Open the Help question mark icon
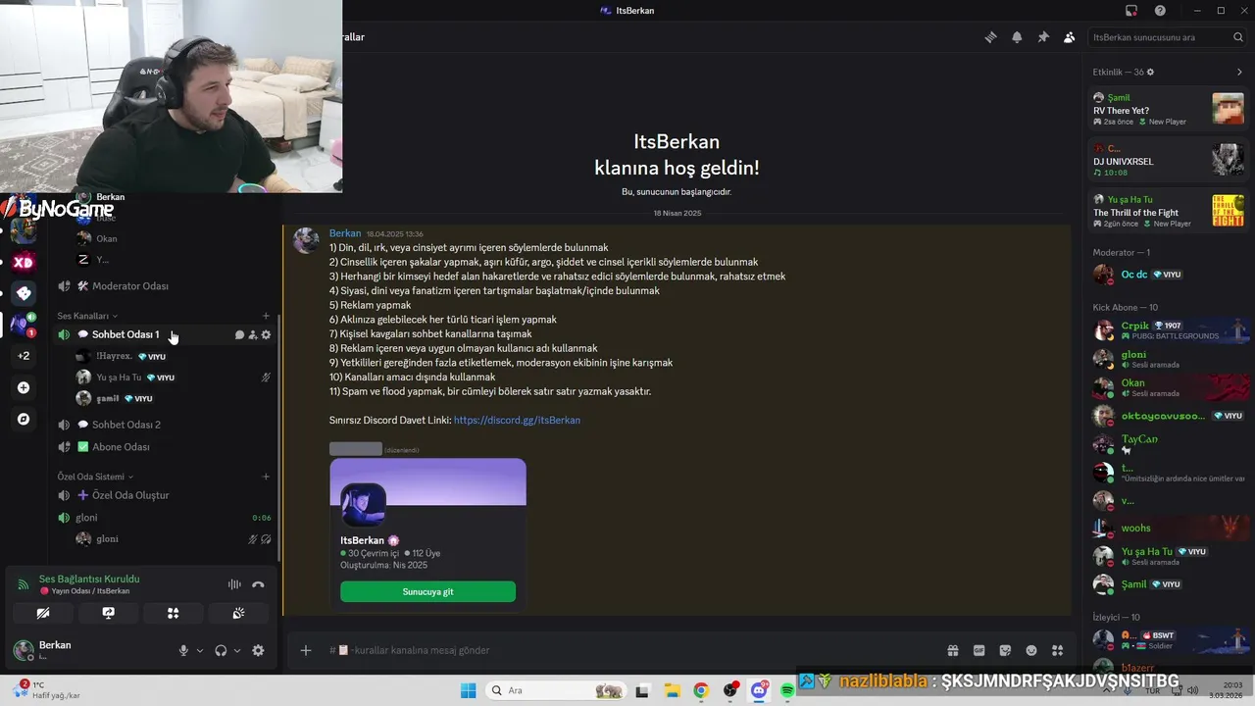This screenshot has height=706, width=1255. coord(1160,11)
